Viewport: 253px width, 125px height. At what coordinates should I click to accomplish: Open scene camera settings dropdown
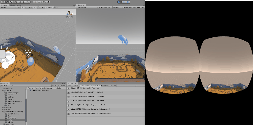[43, 7]
